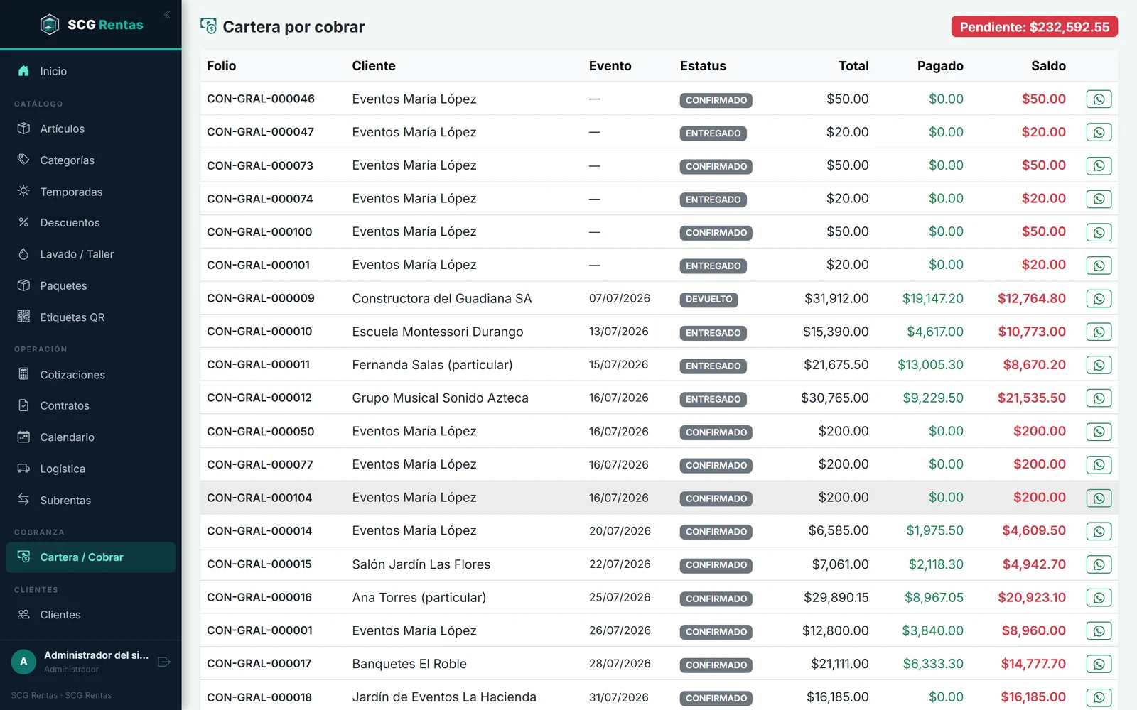Click the Saldo column header

tap(1048, 66)
